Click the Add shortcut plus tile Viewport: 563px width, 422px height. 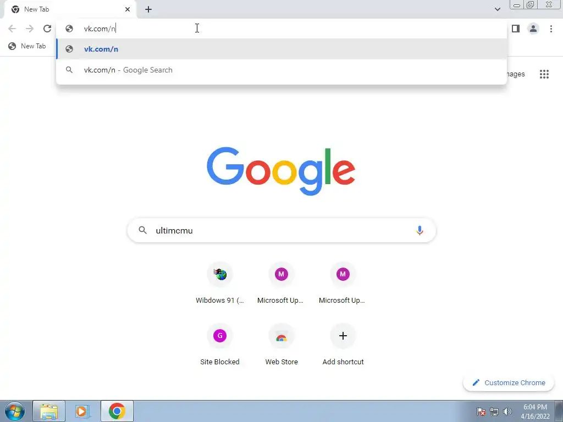pos(343,345)
